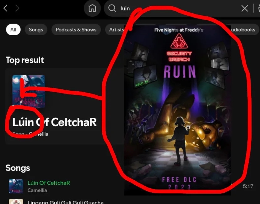Filter results by Songs
260x204 pixels.
point(36,30)
